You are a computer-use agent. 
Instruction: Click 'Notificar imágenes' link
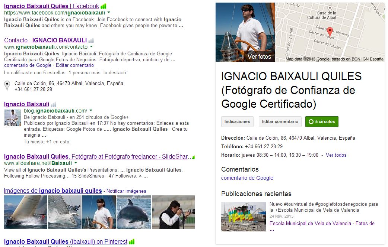[x=126, y=191]
